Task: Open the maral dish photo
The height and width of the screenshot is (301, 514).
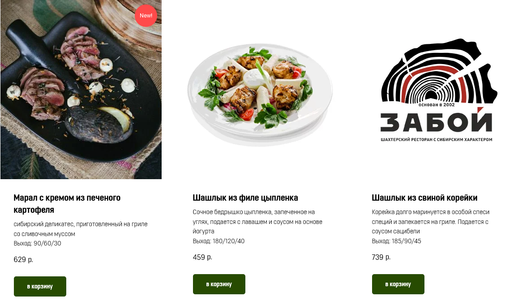Action: [81, 90]
